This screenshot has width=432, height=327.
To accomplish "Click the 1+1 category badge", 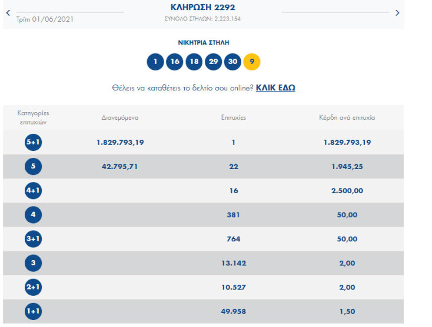I will [x=34, y=311].
